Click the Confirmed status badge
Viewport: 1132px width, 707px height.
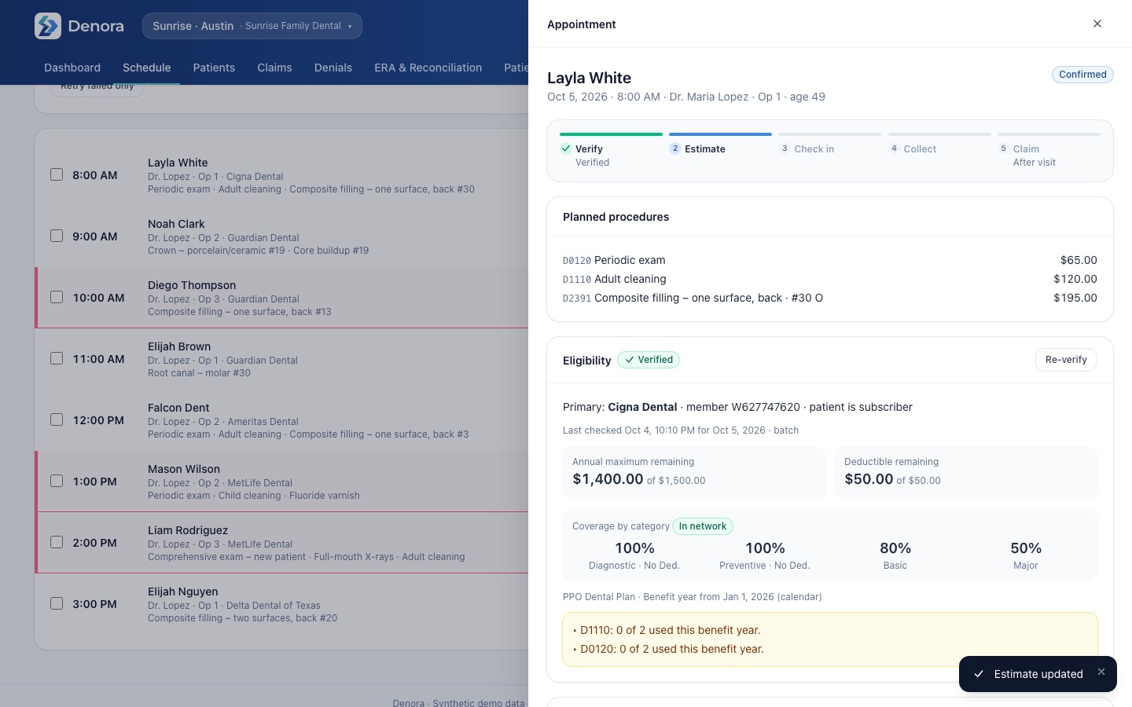[1082, 75]
